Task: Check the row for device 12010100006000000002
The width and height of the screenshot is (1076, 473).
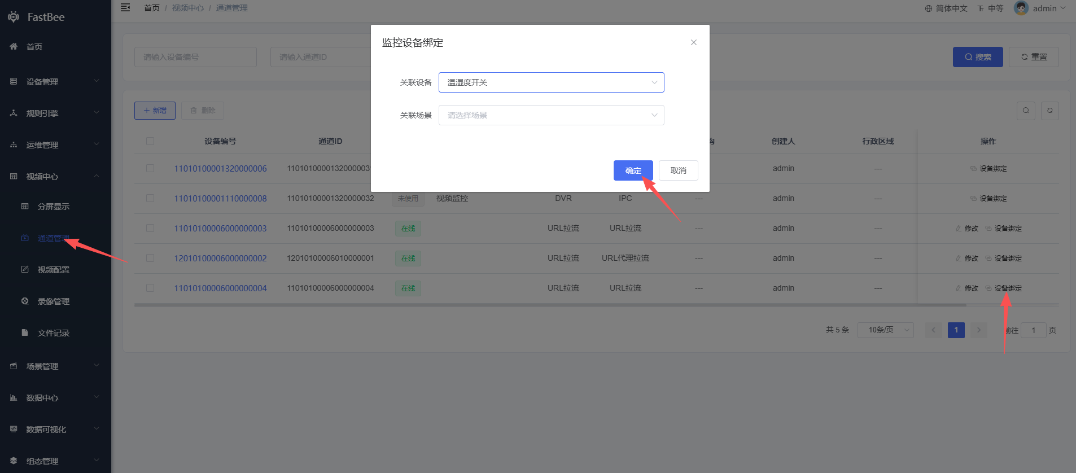Action: pyautogui.click(x=150, y=258)
